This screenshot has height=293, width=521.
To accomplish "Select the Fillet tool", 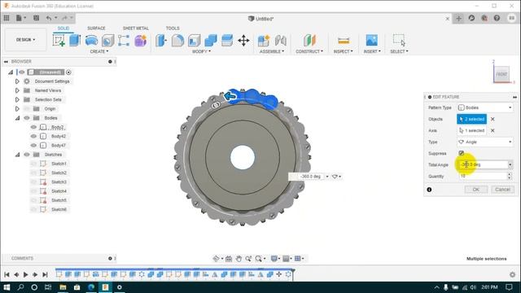I will pos(177,41).
